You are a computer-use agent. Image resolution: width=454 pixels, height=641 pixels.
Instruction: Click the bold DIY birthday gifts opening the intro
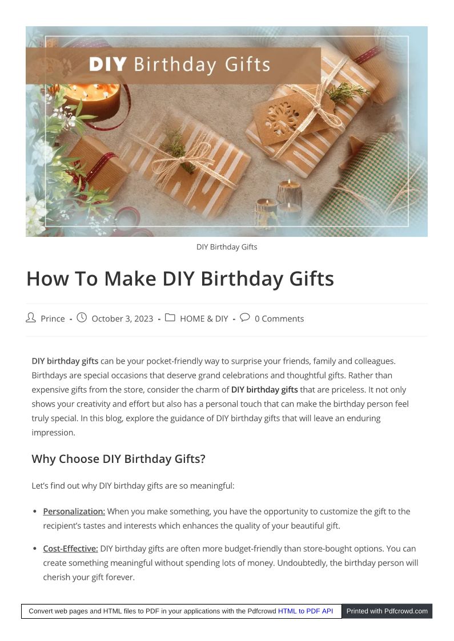click(65, 361)
